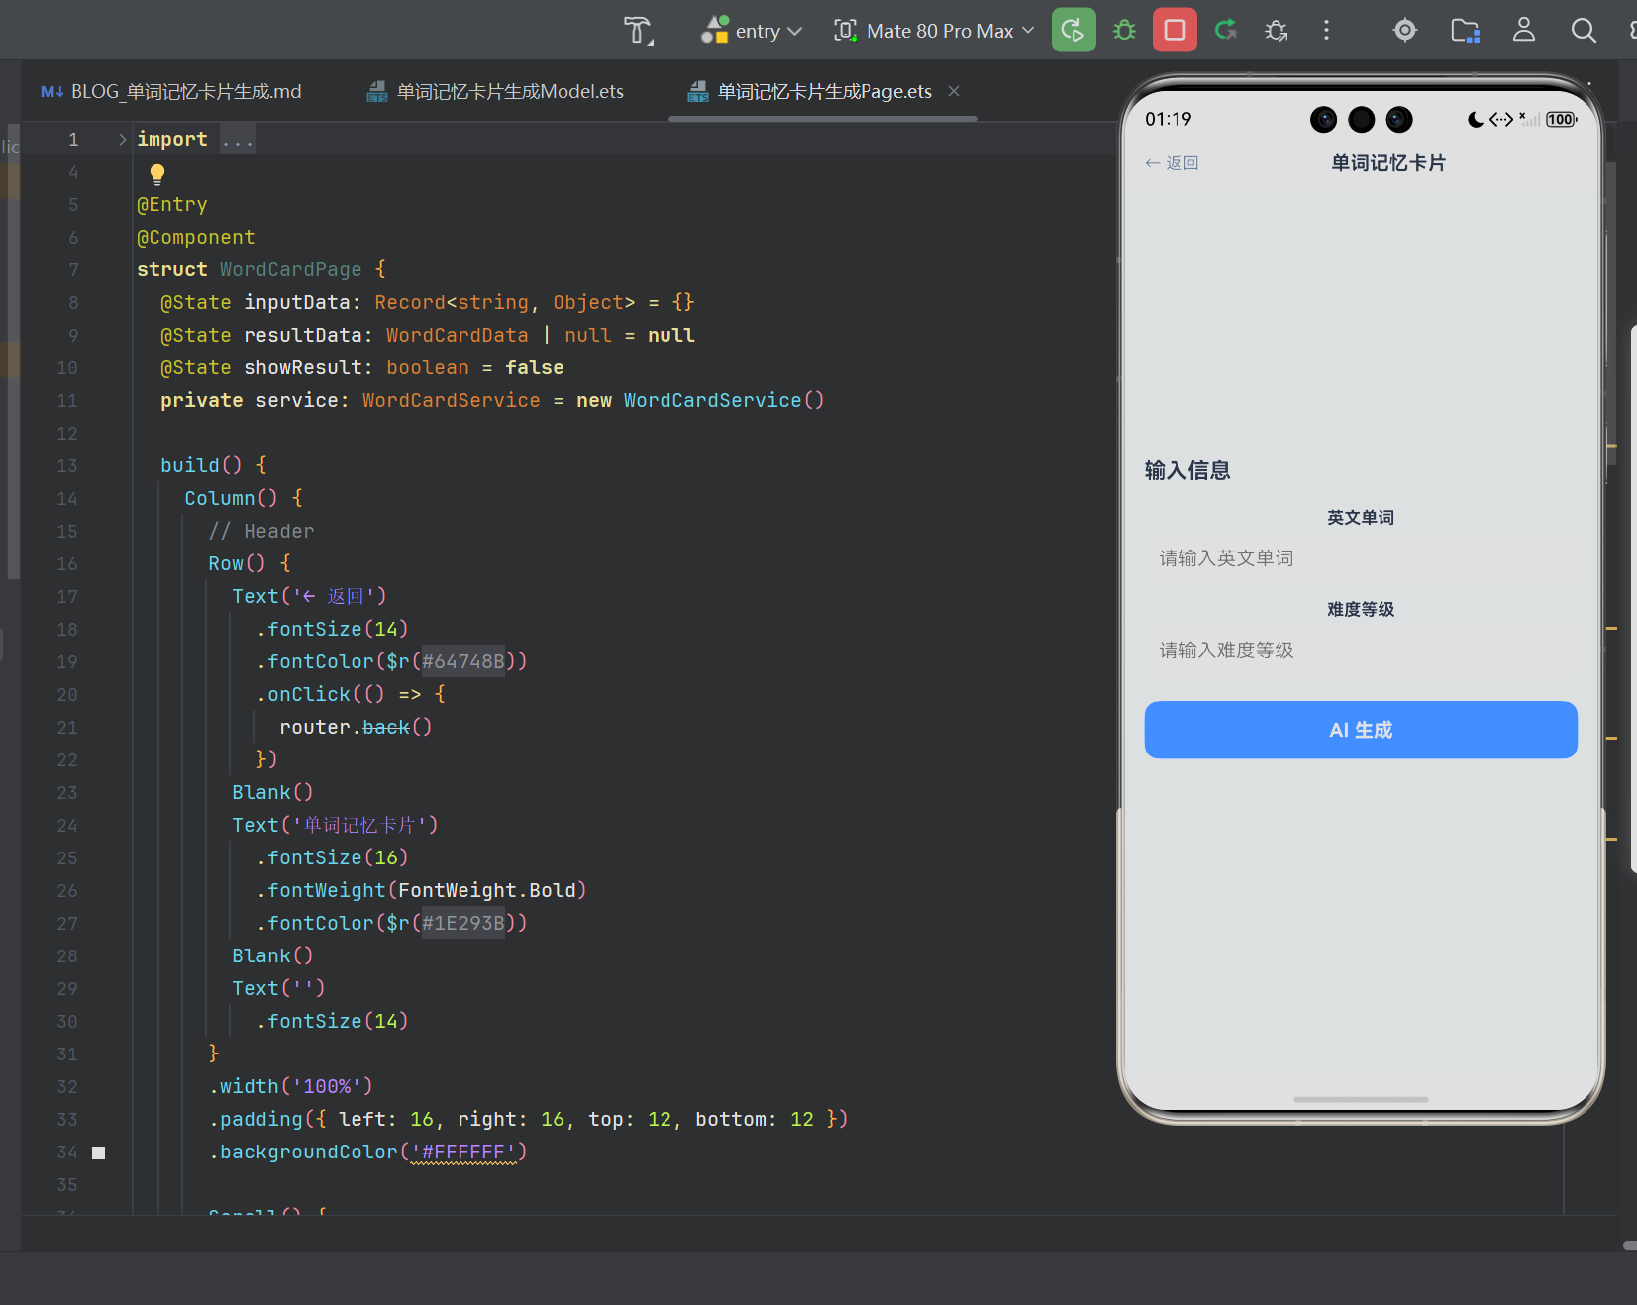This screenshot has width=1637, height=1305.
Task: Click the @Entry decorator text
Action: pos(172,205)
